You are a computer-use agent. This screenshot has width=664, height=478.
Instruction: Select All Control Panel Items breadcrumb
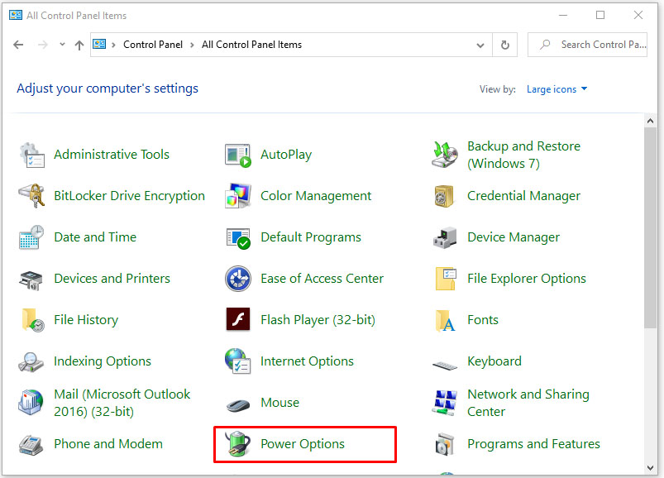pyautogui.click(x=251, y=45)
